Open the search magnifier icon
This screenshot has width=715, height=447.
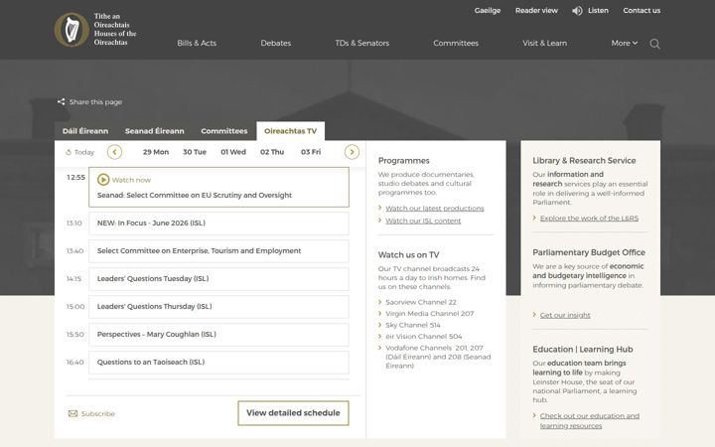click(x=654, y=44)
